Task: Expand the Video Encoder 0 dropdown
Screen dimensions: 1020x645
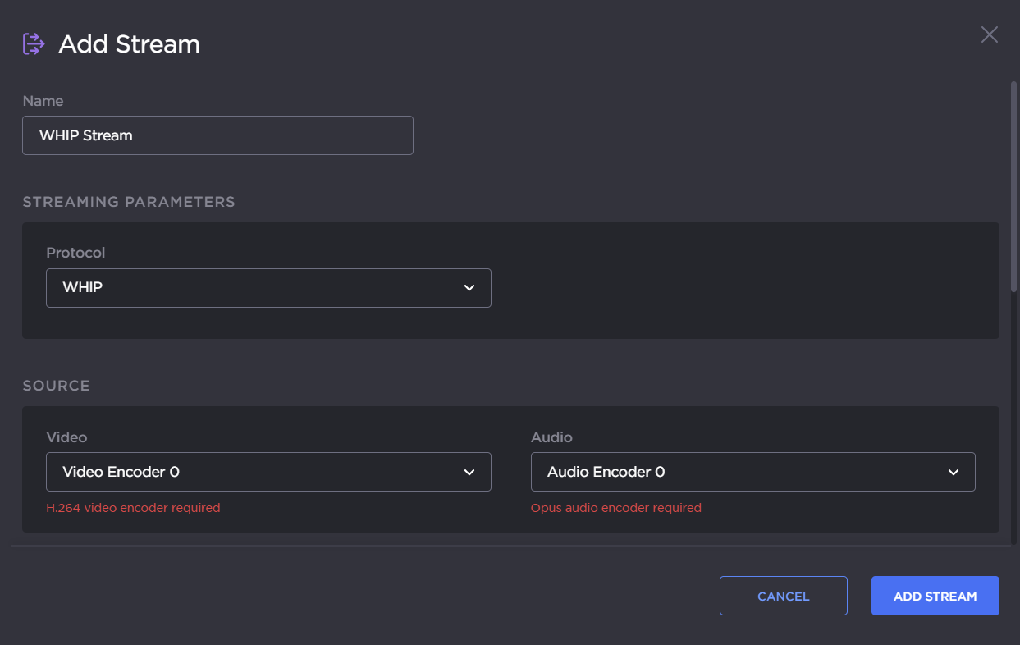Action: click(x=268, y=472)
